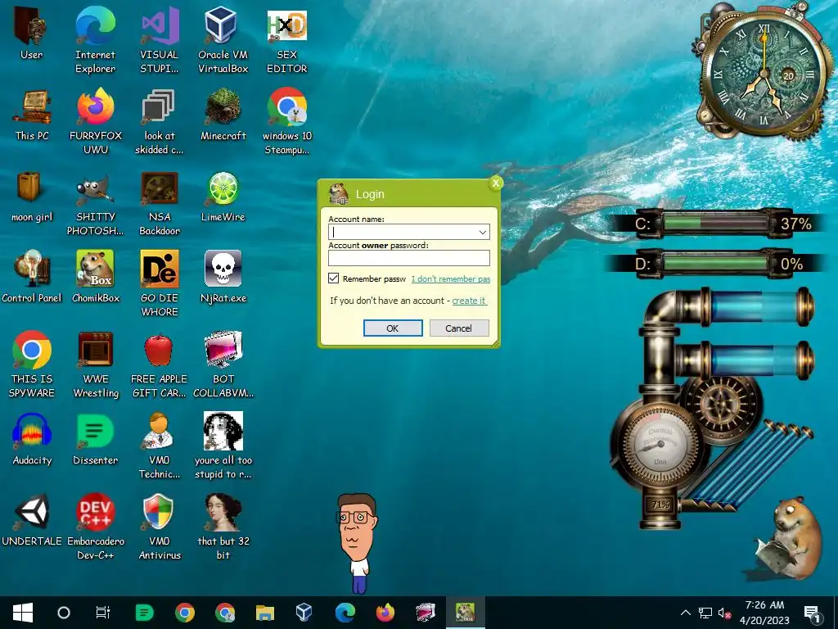Open Task View on the taskbar
838x629 pixels.
point(102,613)
